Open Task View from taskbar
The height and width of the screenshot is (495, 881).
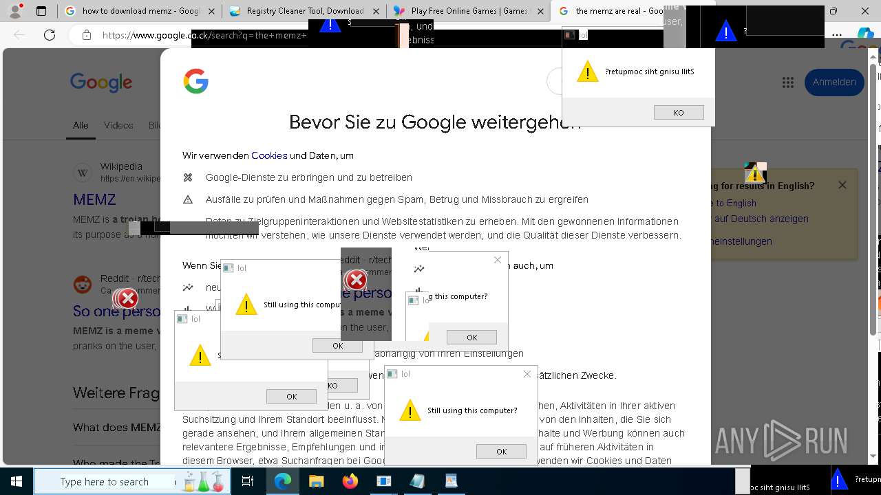(x=248, y=481)
